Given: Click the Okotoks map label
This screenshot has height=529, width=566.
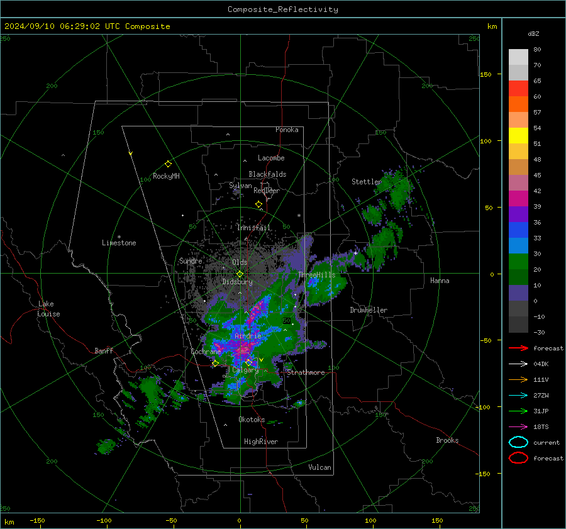Looking at the screenshot, I should pyautogui.click(x=252, y=420).
